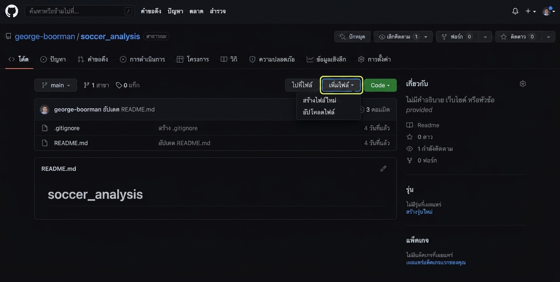Switch to the ปัญหา repository tab

(x=53, y=59)
